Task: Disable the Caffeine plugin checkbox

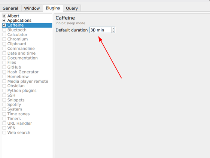Action: [x=4, y=25]
